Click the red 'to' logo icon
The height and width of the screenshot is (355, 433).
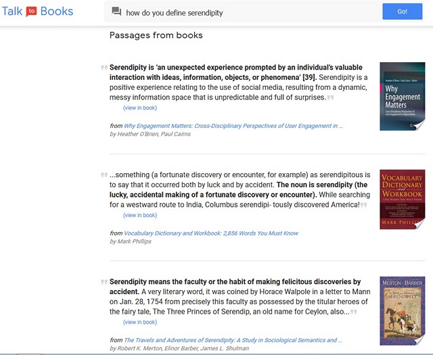click(31, 11)
